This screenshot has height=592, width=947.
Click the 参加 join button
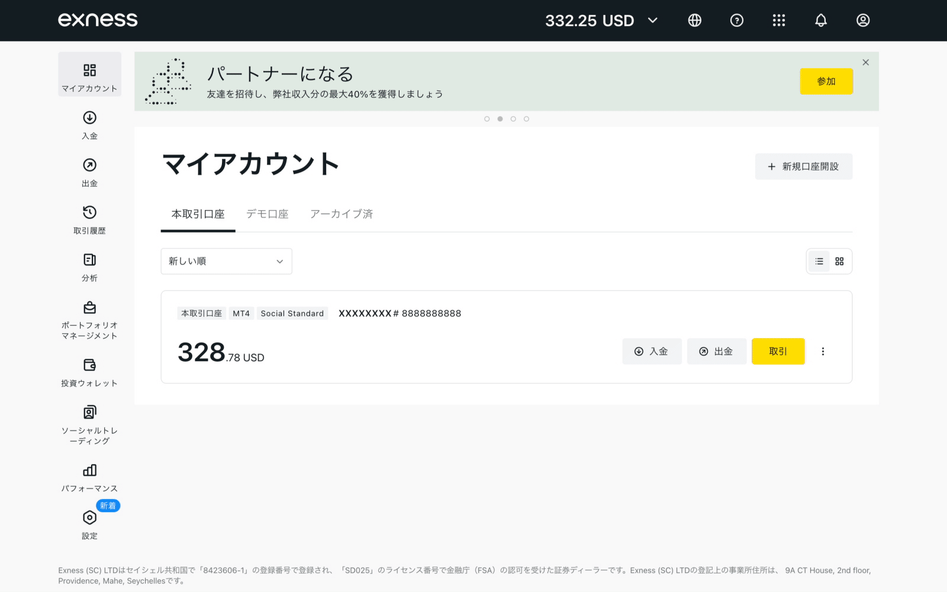click(826, 81)
